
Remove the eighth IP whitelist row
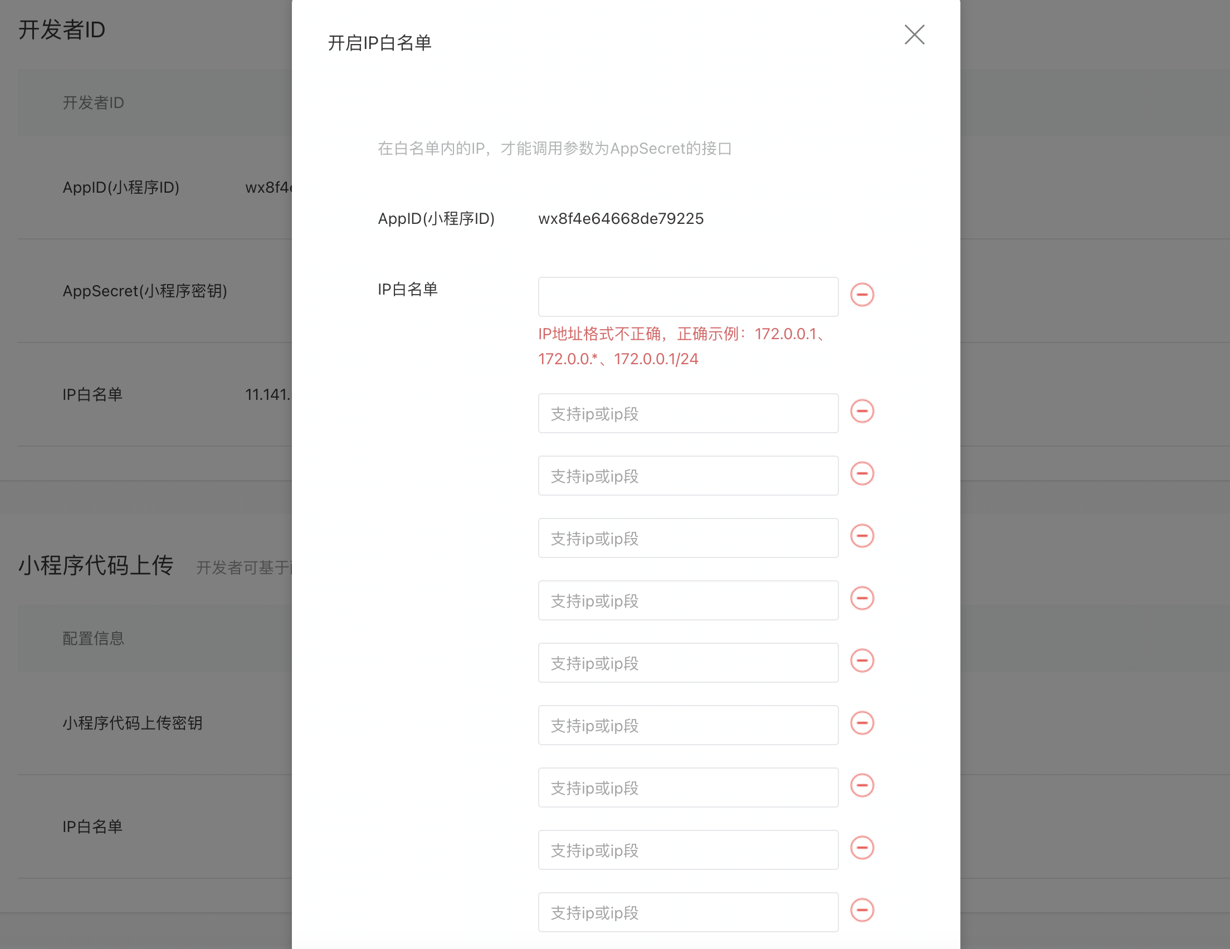862,786
